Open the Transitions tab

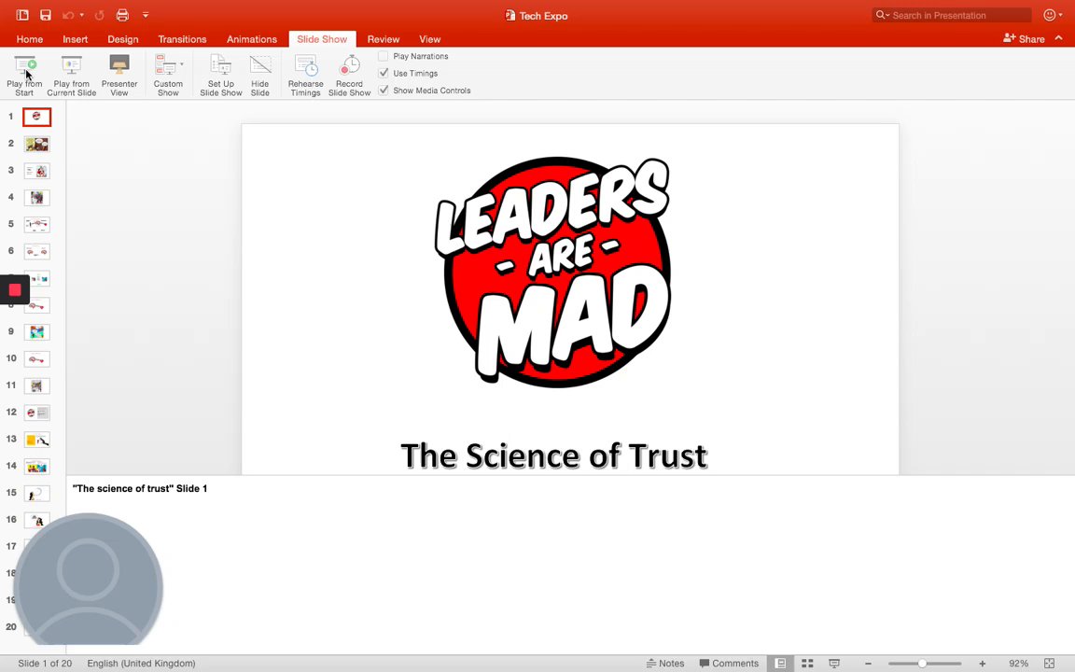click(x=182, y=39)
